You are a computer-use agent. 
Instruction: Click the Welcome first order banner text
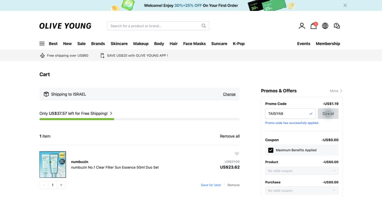(x=191, y=5)
